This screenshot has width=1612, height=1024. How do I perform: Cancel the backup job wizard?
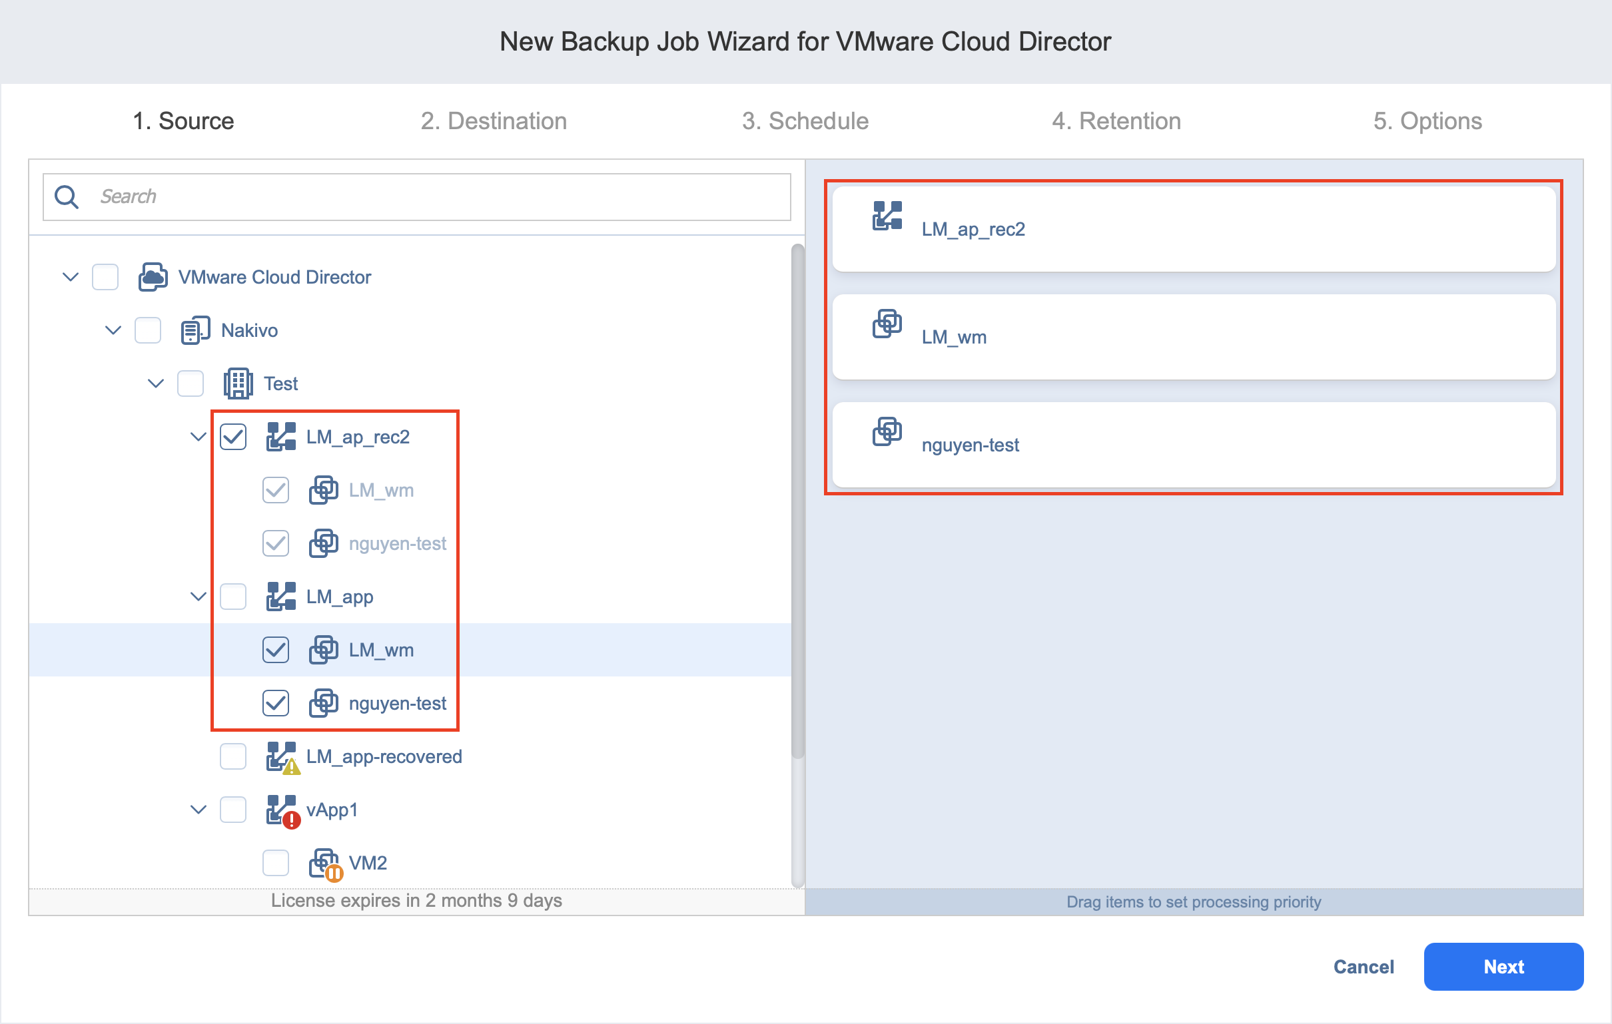point(1363,967)
